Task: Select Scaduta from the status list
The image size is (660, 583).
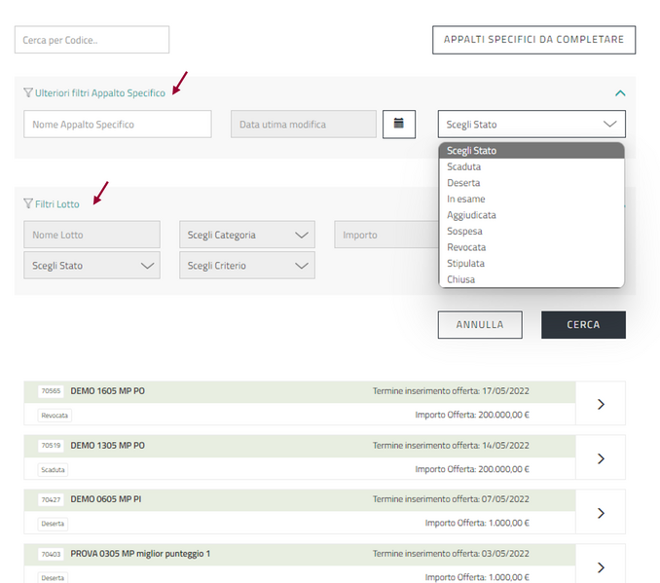Action: [x=463, y=166]
